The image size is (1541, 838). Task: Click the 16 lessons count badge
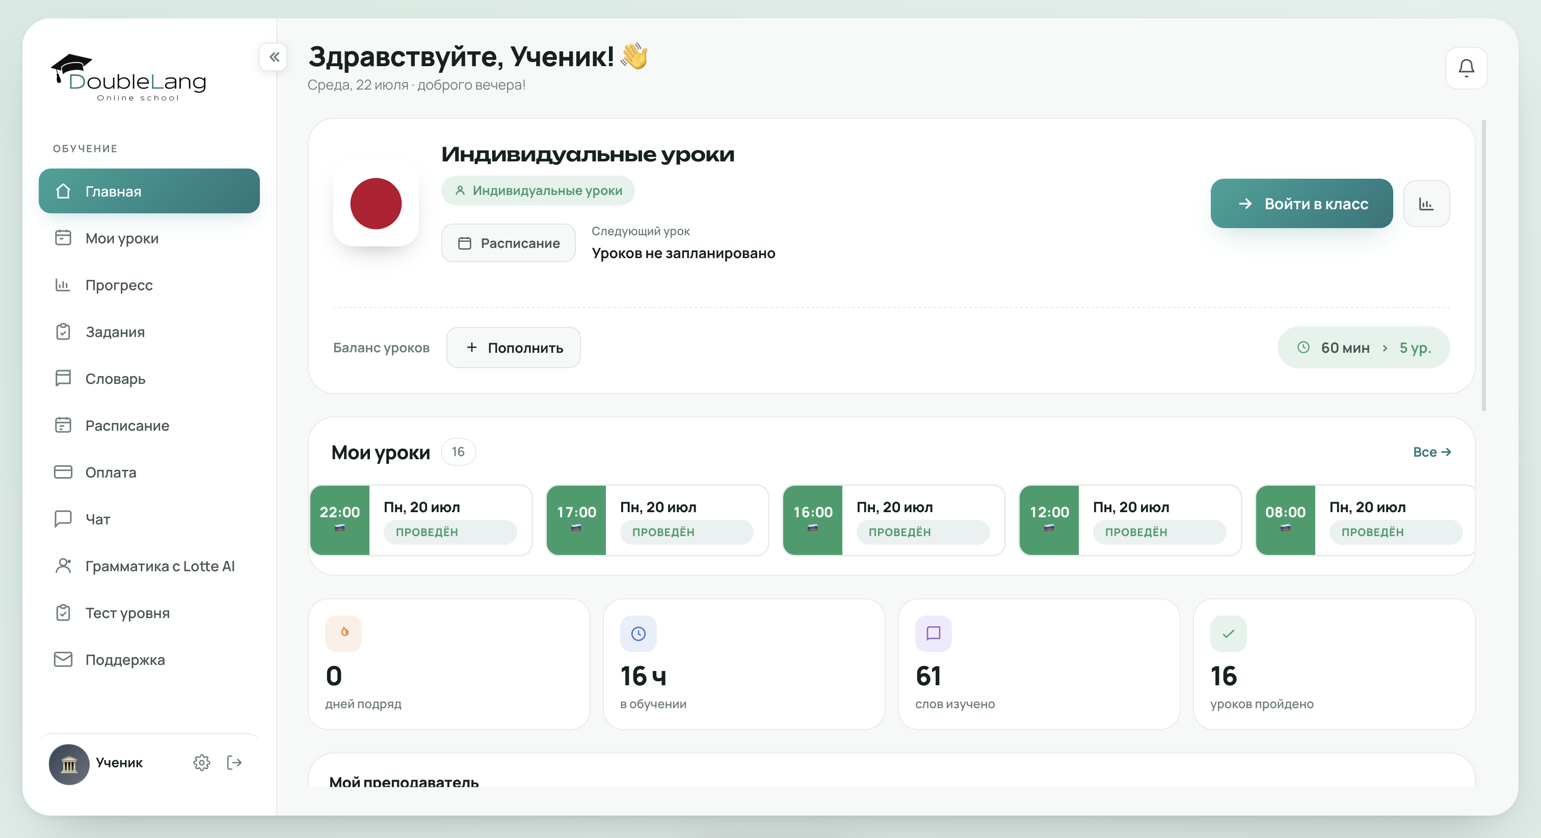[x=458, y=452]
